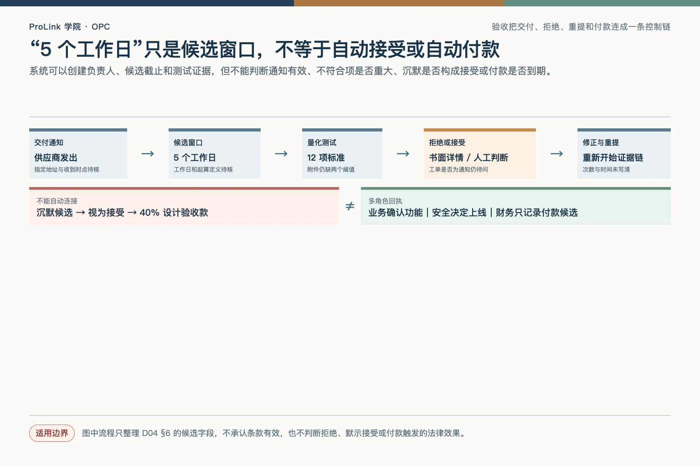Viewport: 700px width, 466px height.
Task: Click the arrow between 拒绝或接受 and 修正与重提
Action: 556,154
